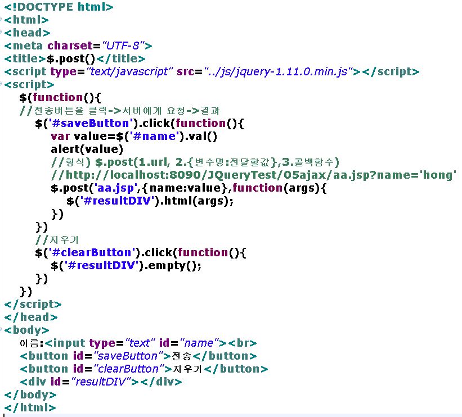Click the 'aa.jsp' string in $.post call
The width and height of the screenshot is (462, 417).
point(115,188)
